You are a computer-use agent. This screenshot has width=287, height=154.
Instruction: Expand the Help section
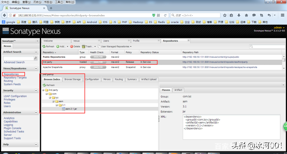[36, 144]
